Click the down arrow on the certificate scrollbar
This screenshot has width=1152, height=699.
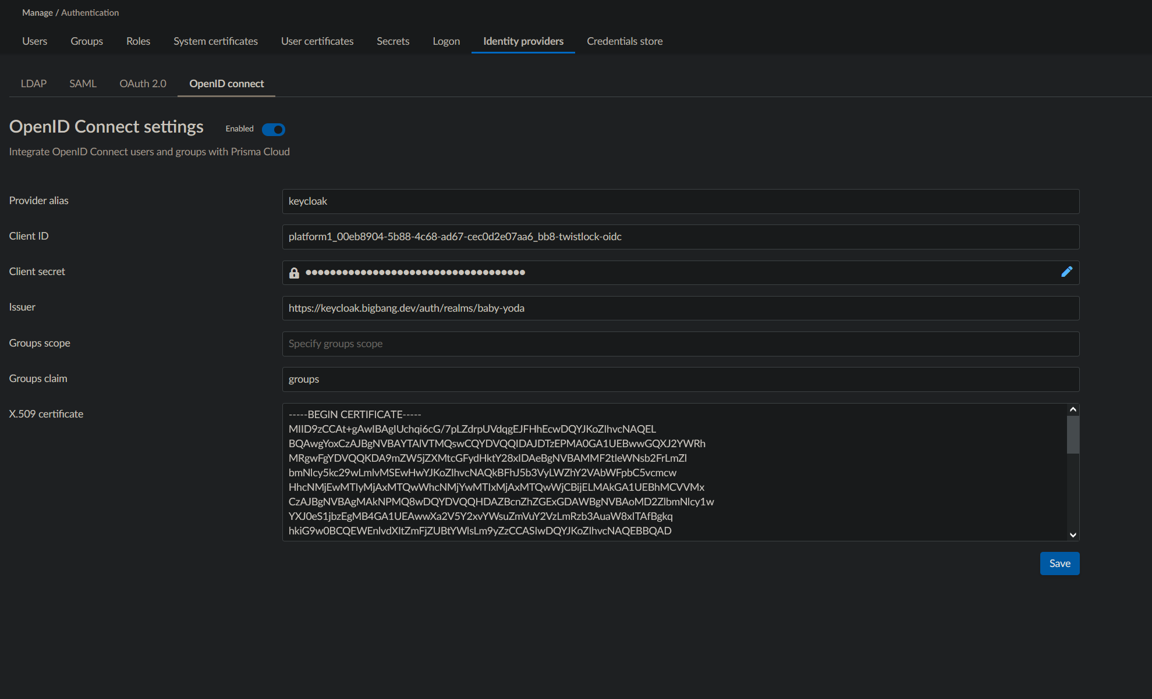pos(1072,535)
